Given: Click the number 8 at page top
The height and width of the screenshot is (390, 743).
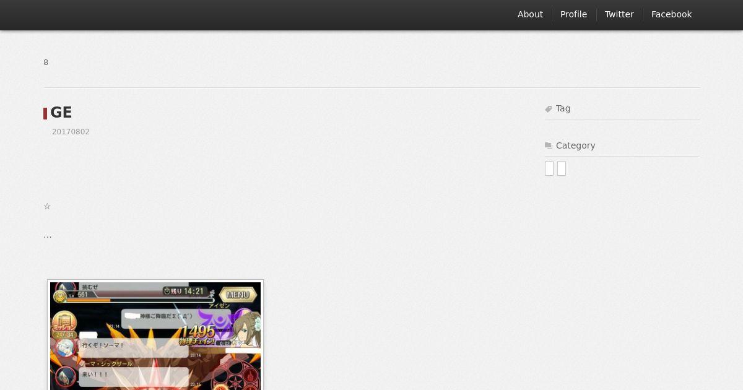Looking at the screenshot, I should pyautogui.click(x=46, y=63).
